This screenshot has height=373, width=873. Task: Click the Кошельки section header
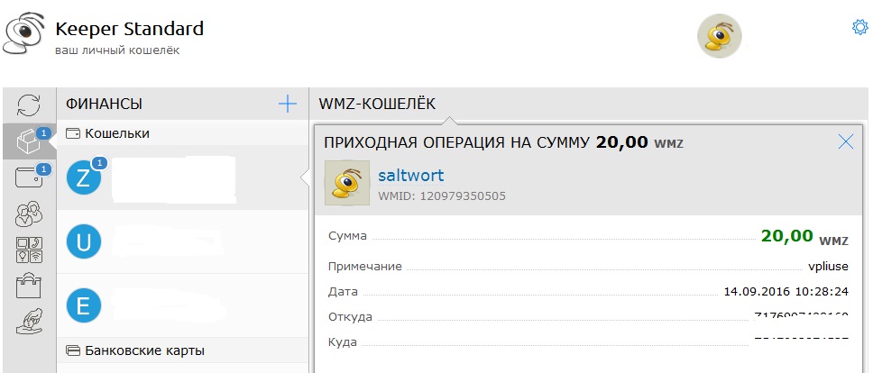pyautogui.click(x=182, y=133)
